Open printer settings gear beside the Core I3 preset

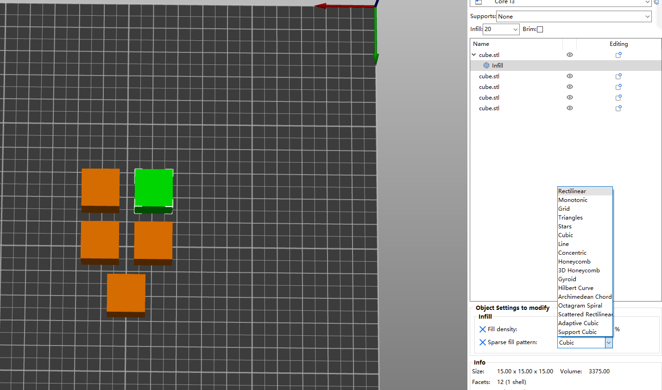pyautogui.click(x=657, y=2)
